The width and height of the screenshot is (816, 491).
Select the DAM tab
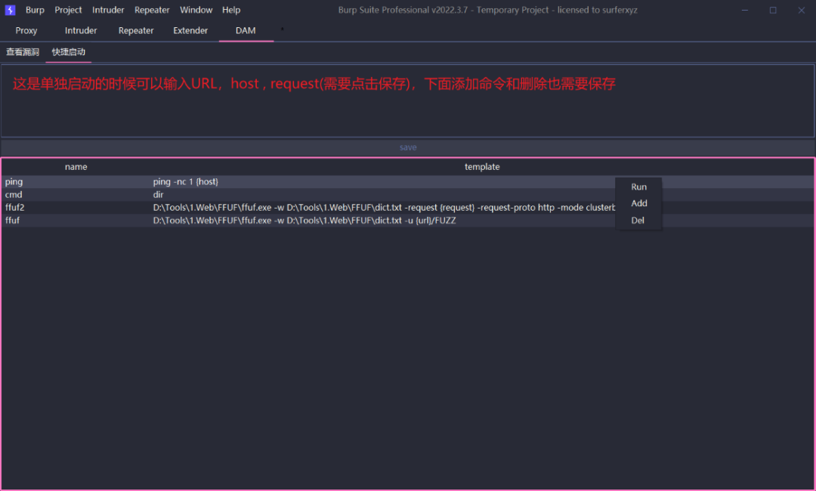coord(246,31)
